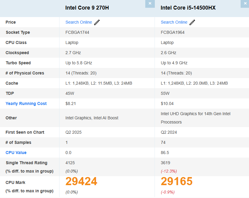The image size is (249, 198).
Task: Click the TDP row label
Action: (x=10, y=93)
